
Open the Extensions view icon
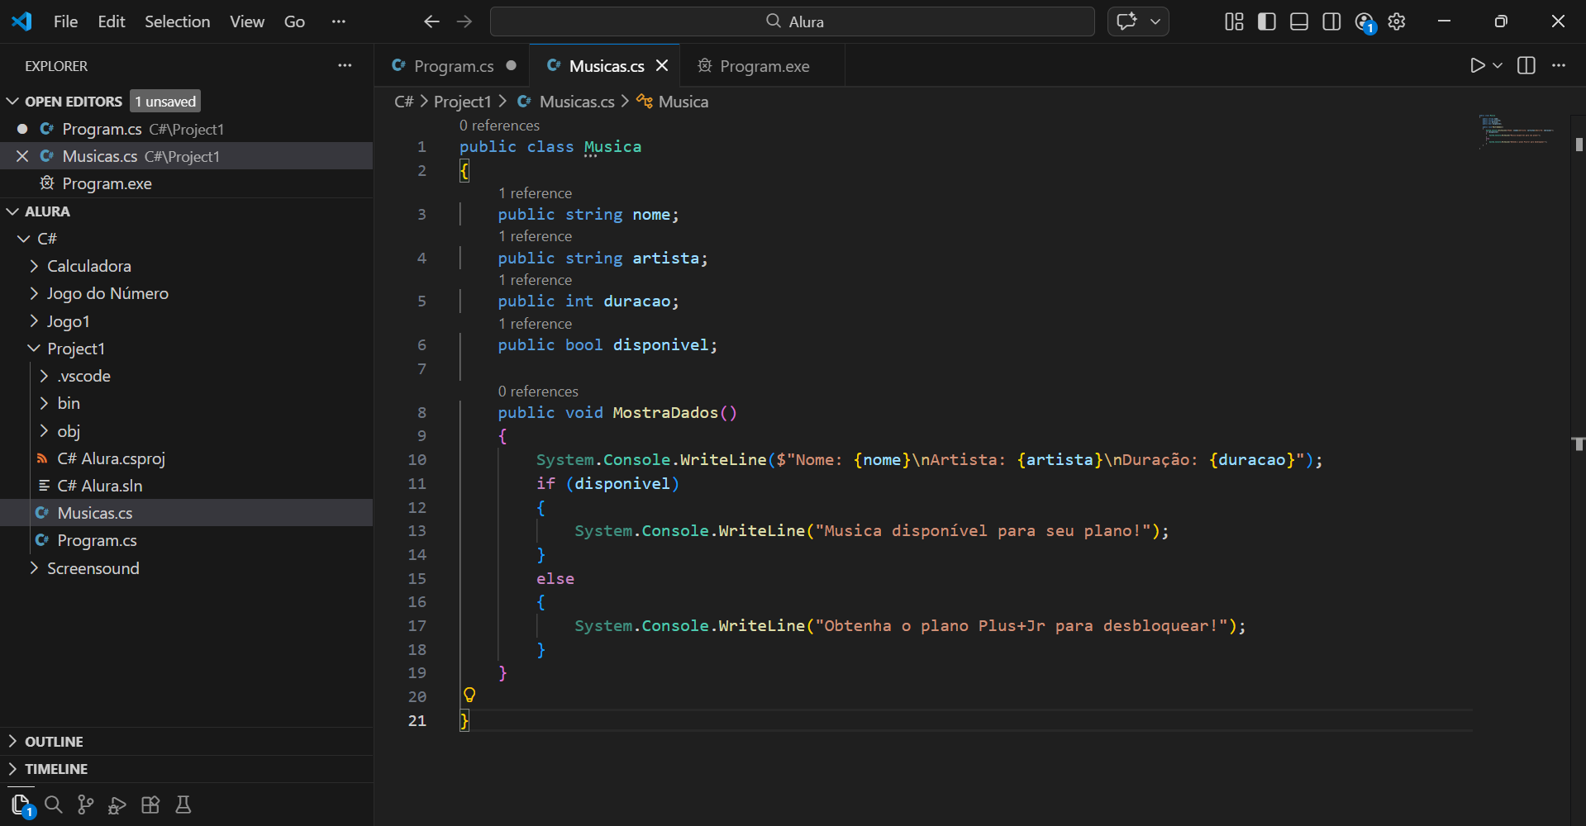tap(150, 805)
